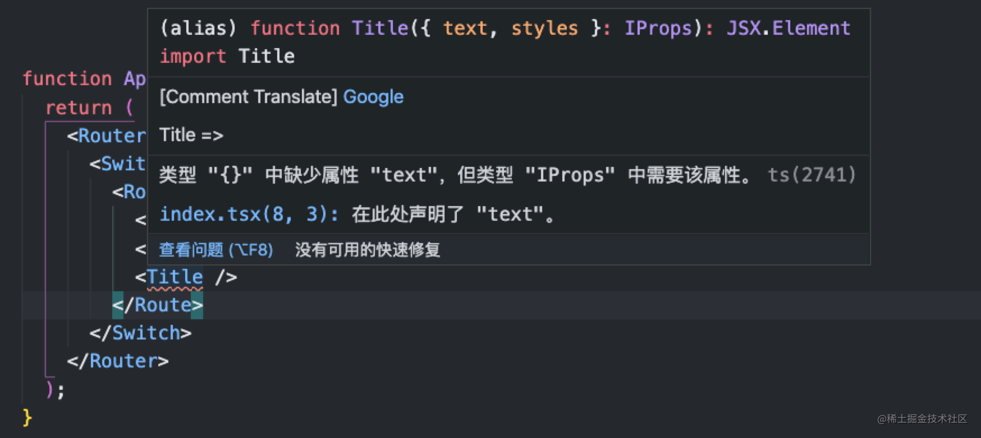Click the return keyword in the editor

[x=79, y=108]
